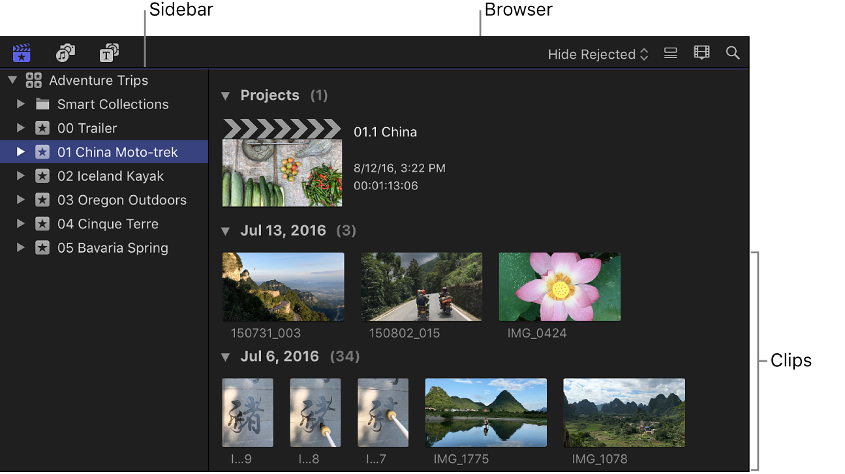The width and height of the screenshot is (845, 474).
Task: Expand the 02 Iceland Kayak event
Action: coord(20,176)
